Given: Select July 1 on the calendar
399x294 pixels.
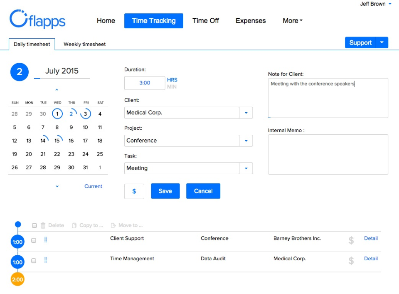Looking at the screenshot, I should (x=57, y=114).
